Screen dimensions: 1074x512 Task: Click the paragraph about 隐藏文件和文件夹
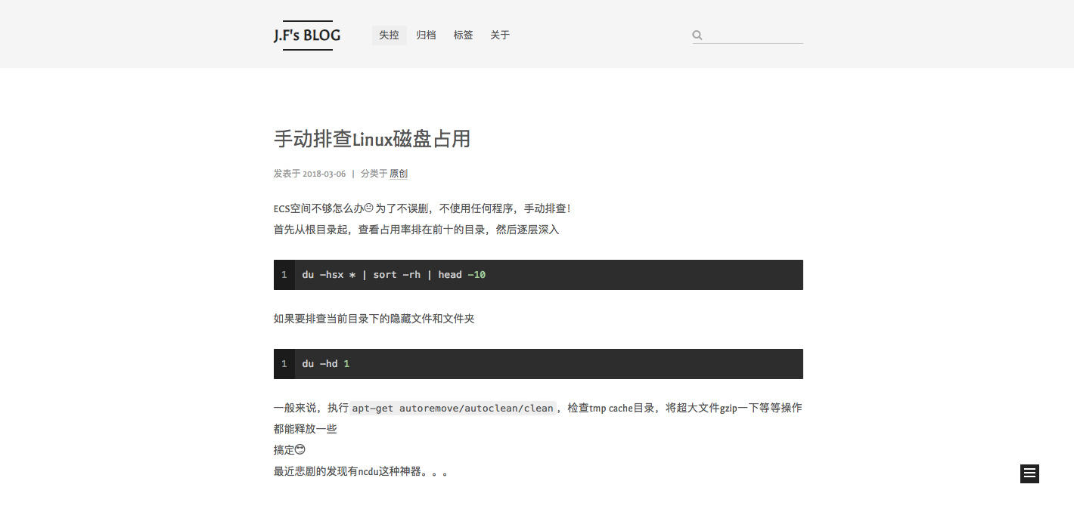pos(374,319)
